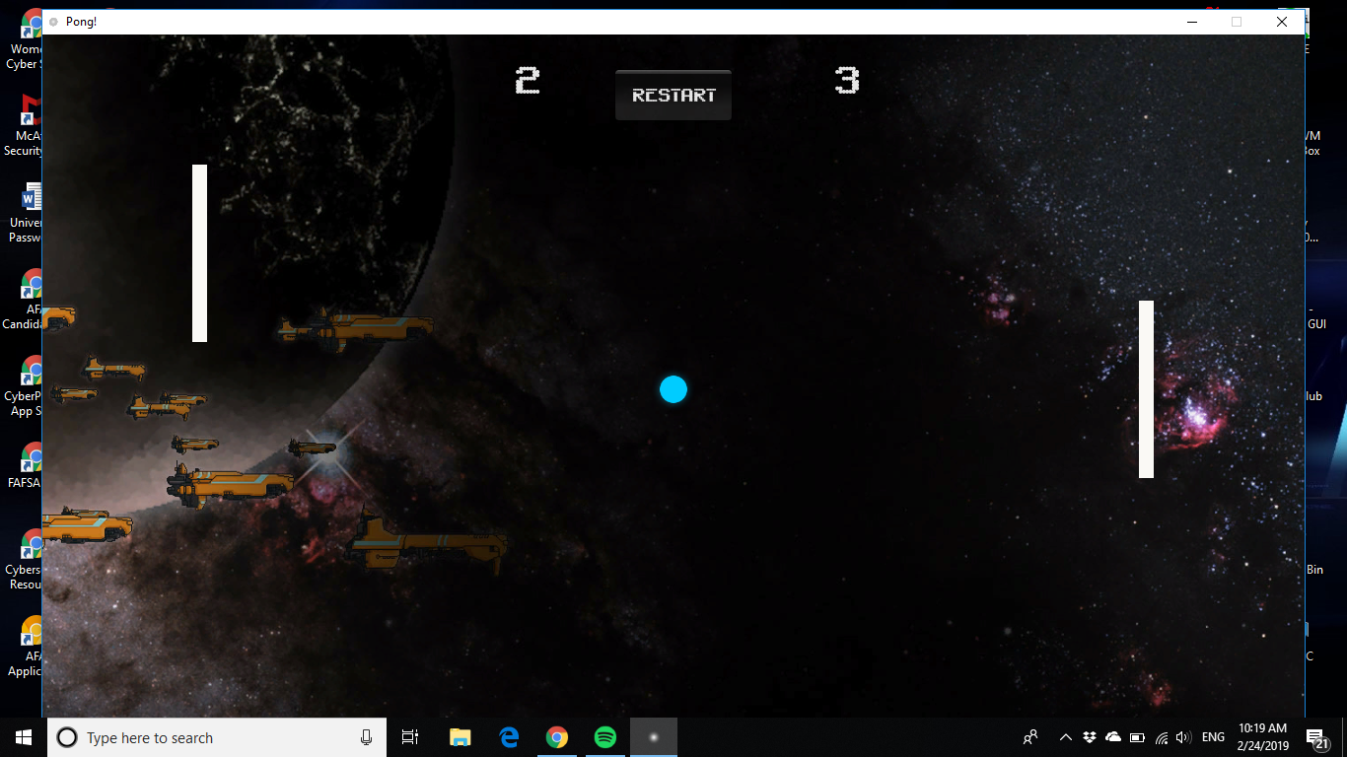Select the Word document desktop icon
The height and width of the screenshot is (757, 1347).
tap(25, 212)
